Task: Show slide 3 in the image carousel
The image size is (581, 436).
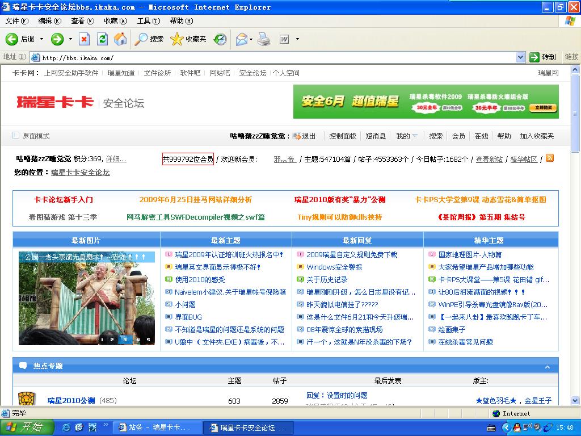Action: [124, 339]
